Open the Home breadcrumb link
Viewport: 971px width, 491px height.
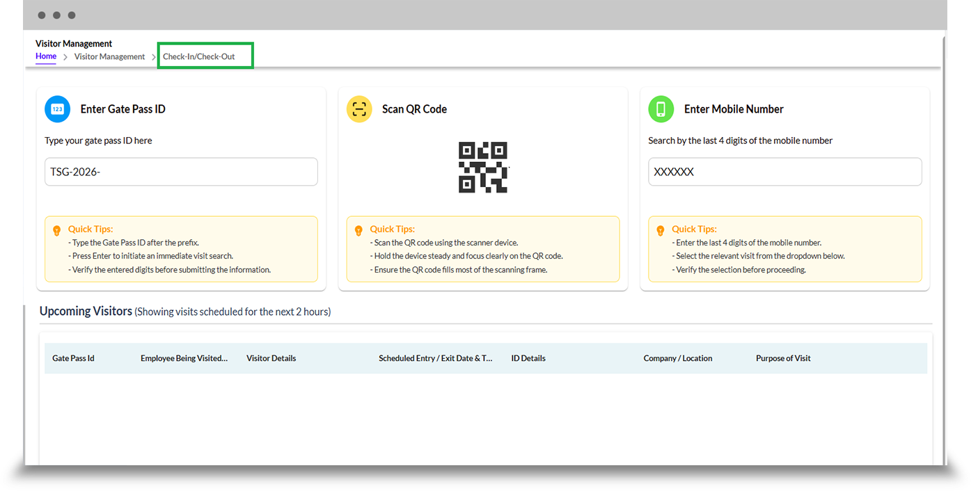46,56
